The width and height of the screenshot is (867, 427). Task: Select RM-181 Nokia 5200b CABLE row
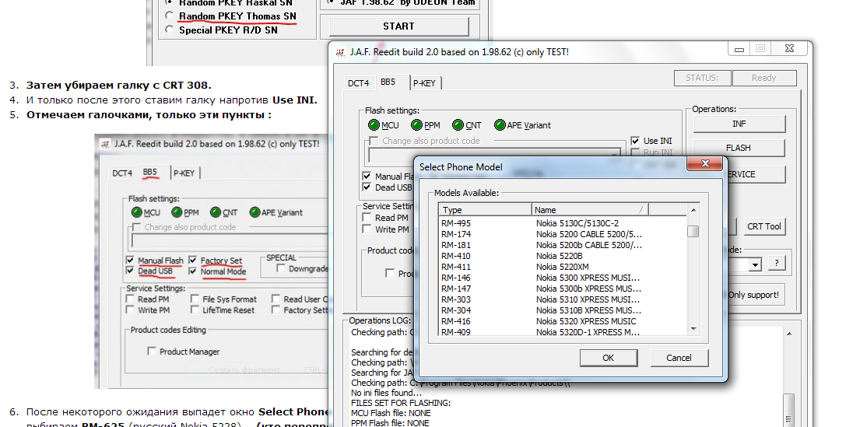(x=563, y=245)
